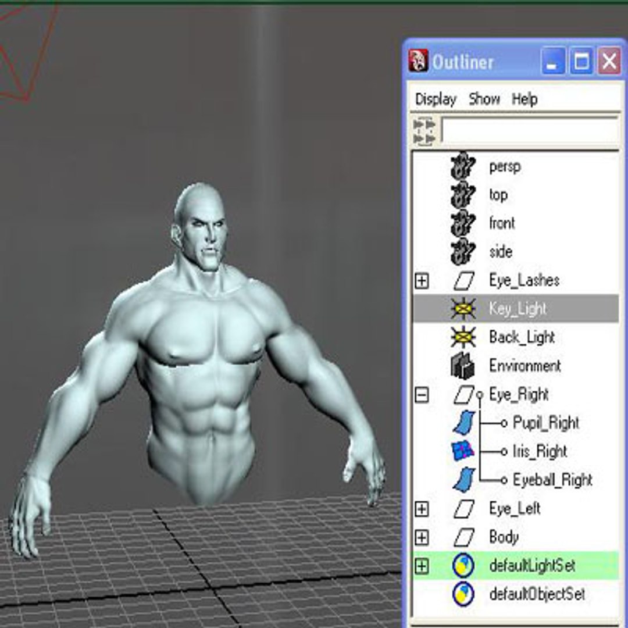Collapse the Eye_Right group

[422, 395]
